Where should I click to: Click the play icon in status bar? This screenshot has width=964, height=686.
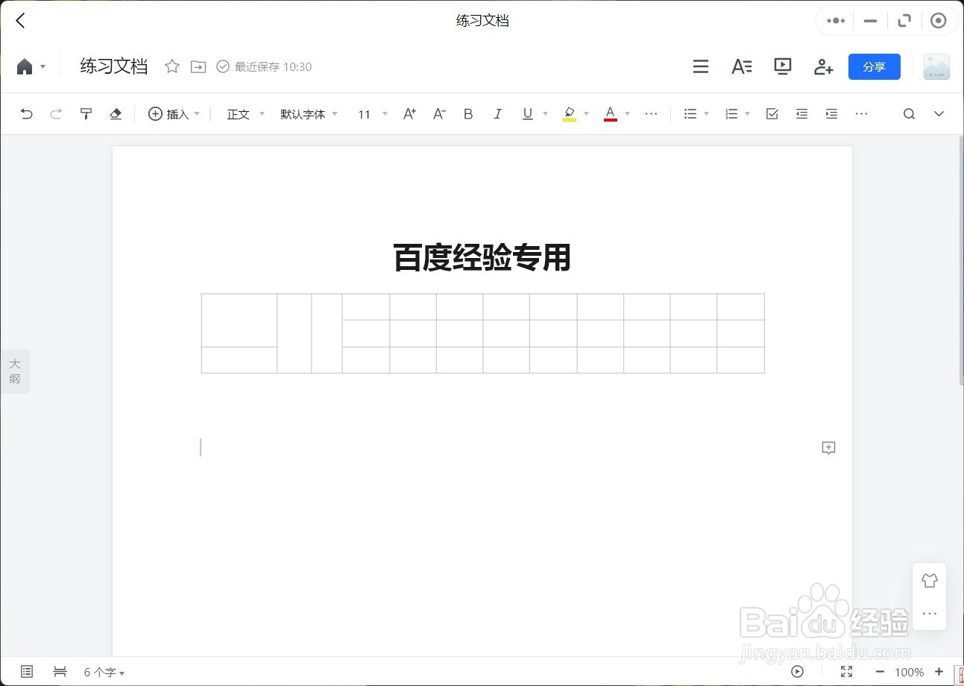pyautogui.click(x=798, y=672)
